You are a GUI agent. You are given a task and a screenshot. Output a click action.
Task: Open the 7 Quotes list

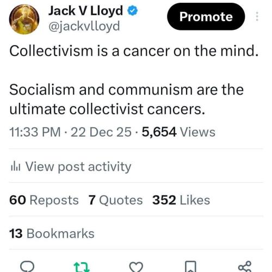(x=115, y=200)
